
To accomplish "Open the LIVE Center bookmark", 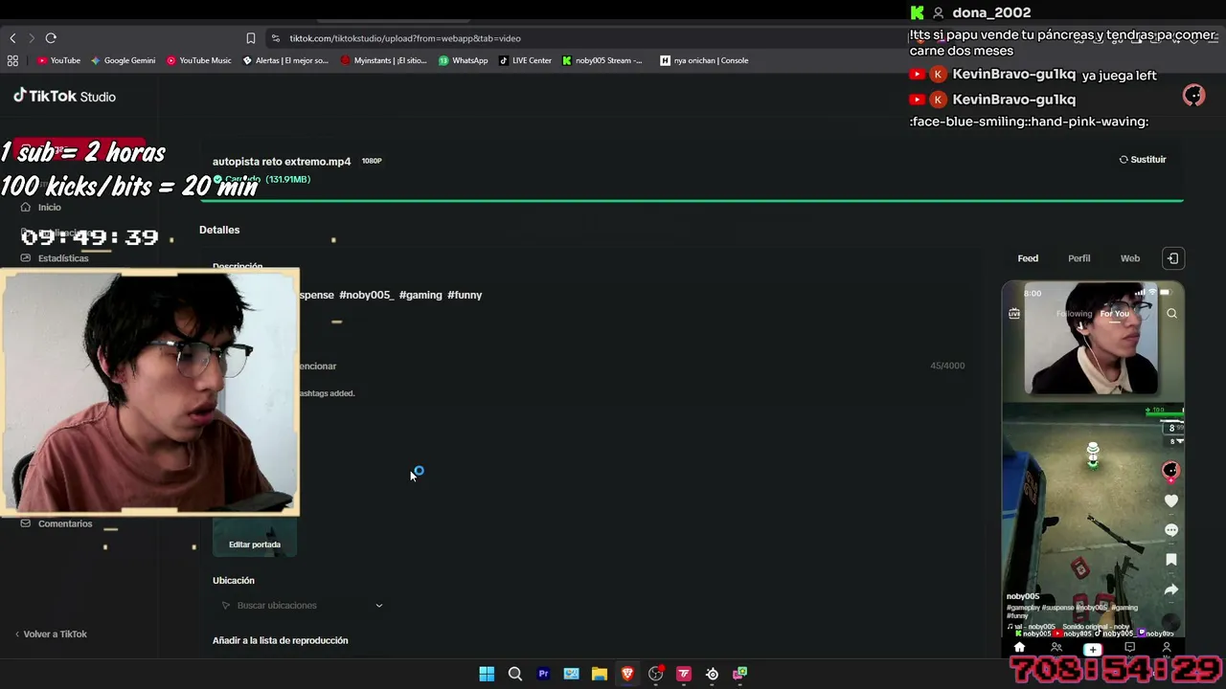I will [525, 60].
